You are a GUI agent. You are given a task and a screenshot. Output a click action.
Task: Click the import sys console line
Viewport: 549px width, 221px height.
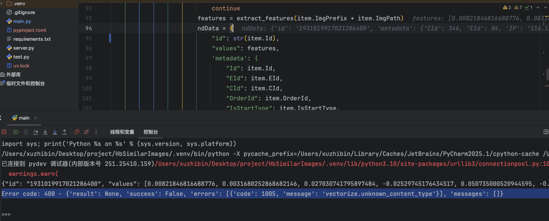tap(119, 144)
